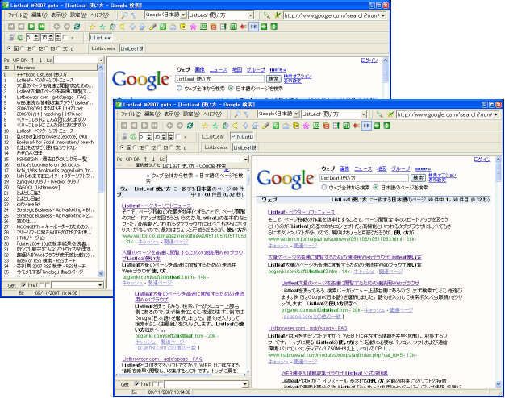
Task: Click the funnel filter icon in the back window
Action: (134, 15)
